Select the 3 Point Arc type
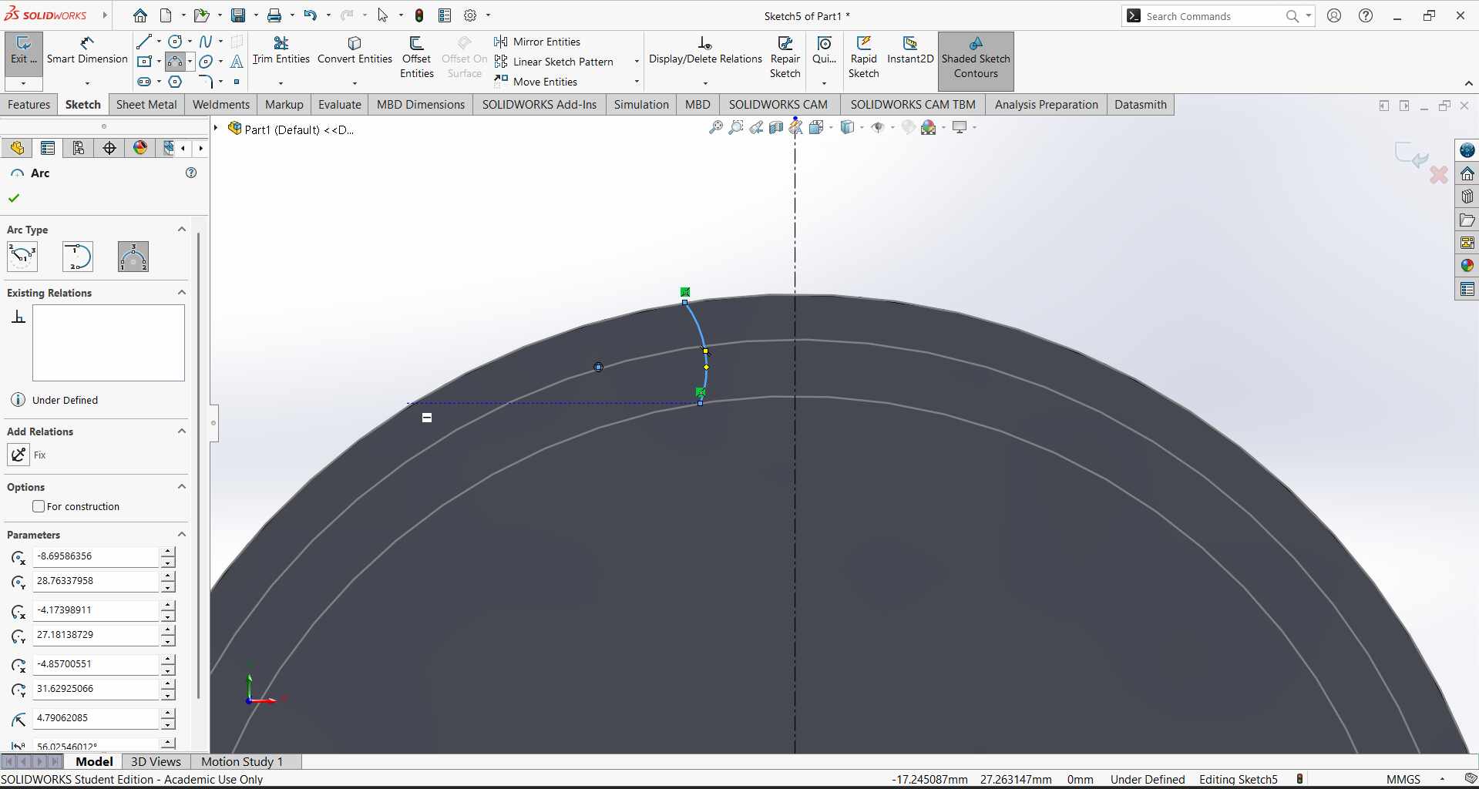Image resolution: width=1479 pixels, height=789 pixels. pyautogui.click(x=133, y=257)
